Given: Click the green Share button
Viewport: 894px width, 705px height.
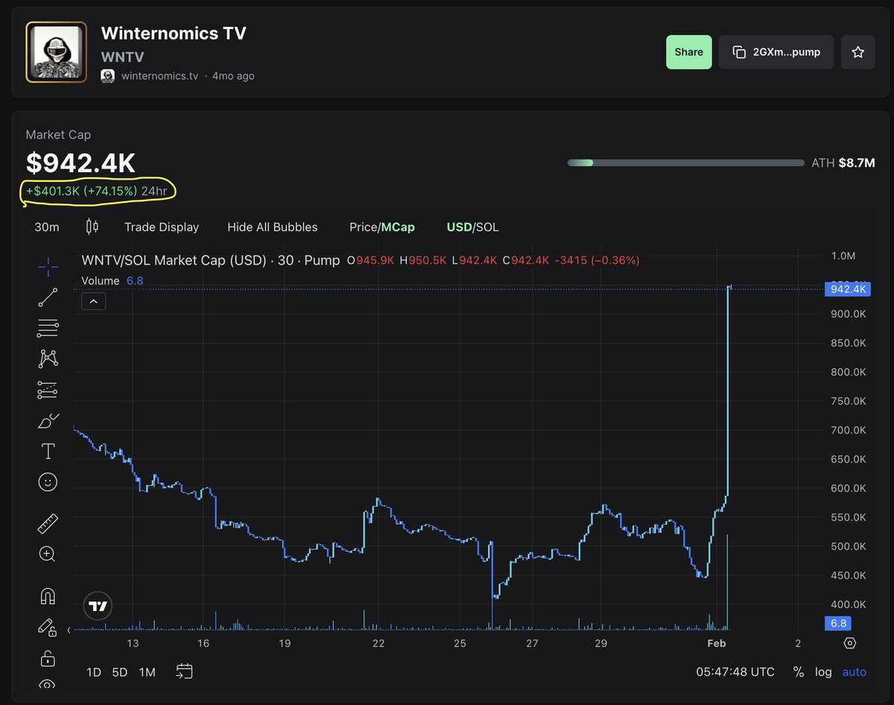Looking at the screenshot, I should point(689,52).
